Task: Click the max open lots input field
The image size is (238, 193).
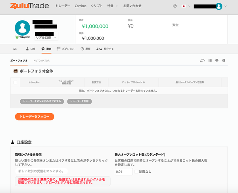Action: (124, 172)
